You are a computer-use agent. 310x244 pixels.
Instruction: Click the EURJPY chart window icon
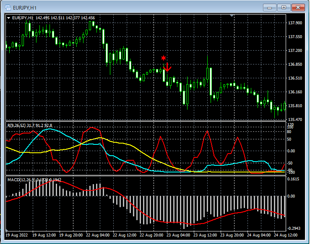point(8,7)
